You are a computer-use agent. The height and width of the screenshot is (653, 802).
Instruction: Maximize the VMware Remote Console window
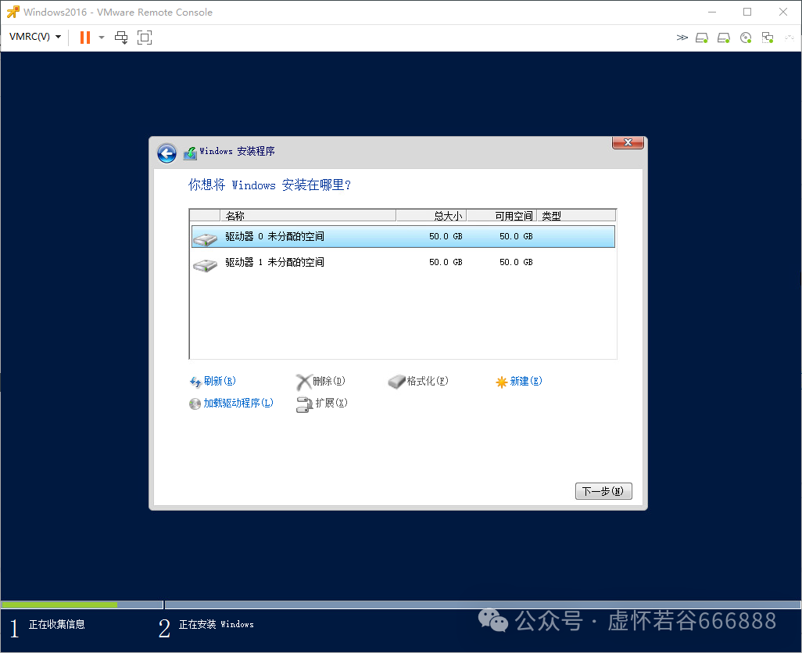point(747,12)
